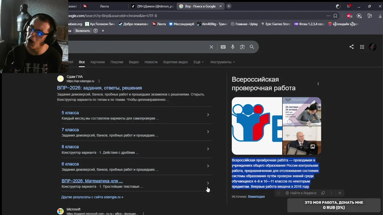Clear the Google search box text
Image resolution: width=383 pixels, height=215 pixels.
coord(211,47)
